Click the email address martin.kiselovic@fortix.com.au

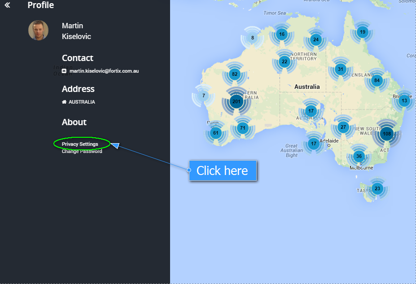(x=104, y=71)
